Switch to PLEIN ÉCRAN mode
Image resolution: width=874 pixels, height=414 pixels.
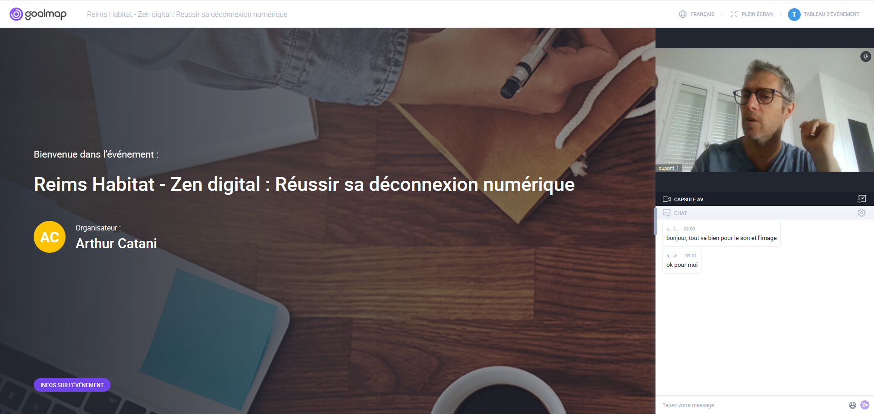pyautogui.click(x=757, y=15)
